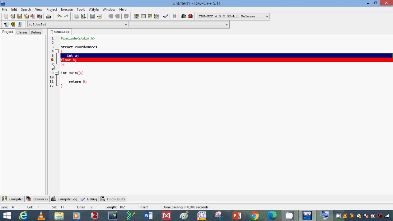Click the Open file toolbar icon
393x221 pixels.
click(x=13, y=16)
